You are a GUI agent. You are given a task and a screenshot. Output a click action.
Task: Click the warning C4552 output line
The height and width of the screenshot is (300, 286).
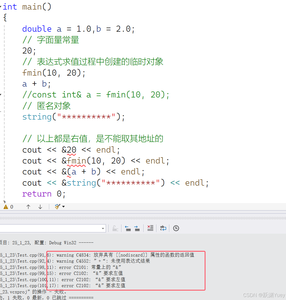[x=75, y=261]
